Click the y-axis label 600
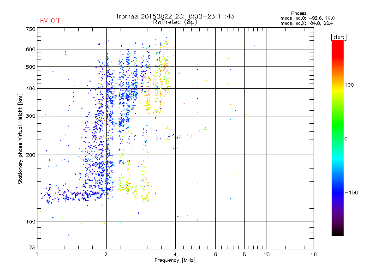Viewport: 369px width, 277px height. click(x=31, y=49)
